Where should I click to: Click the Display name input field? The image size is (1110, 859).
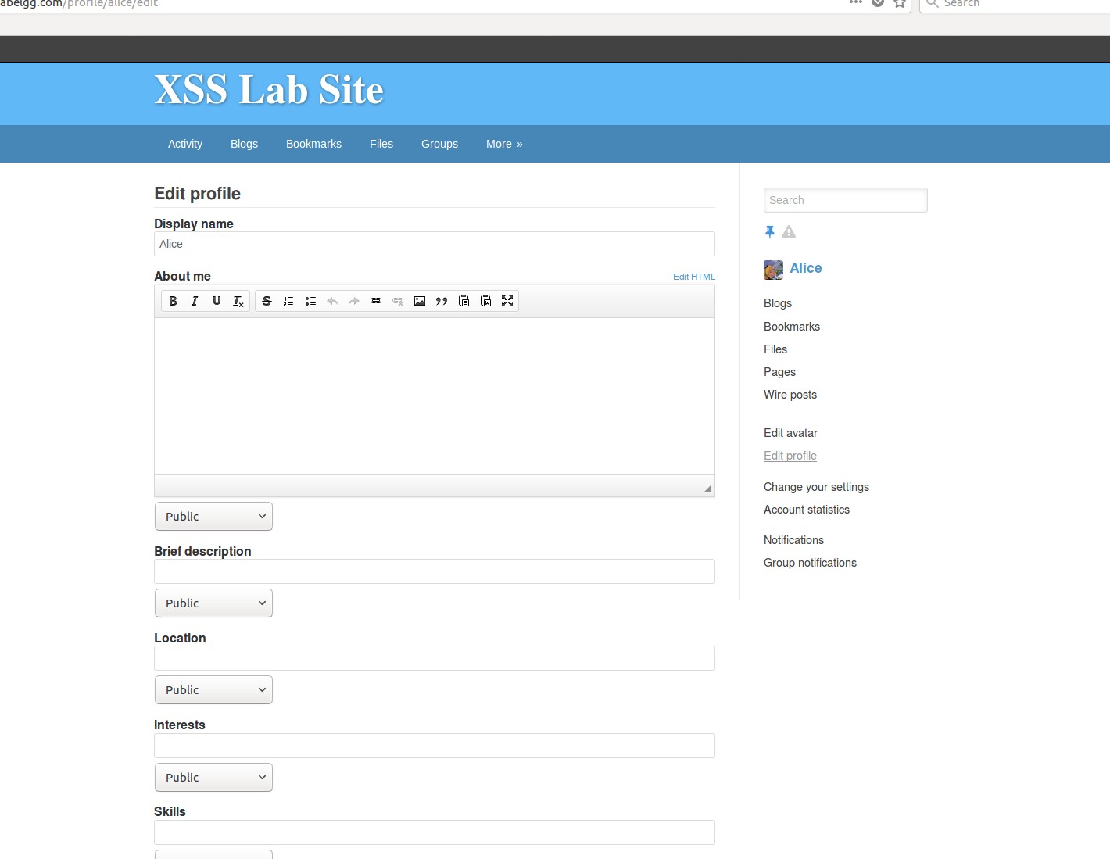click(x=435, y=244)
